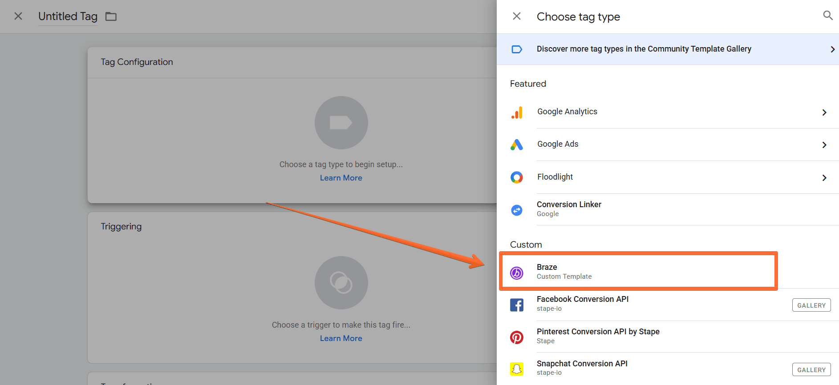The width and height of the screenshot is (839, 385).
Task: Rename the Untitled Tag title
Action: coord(68,16)
